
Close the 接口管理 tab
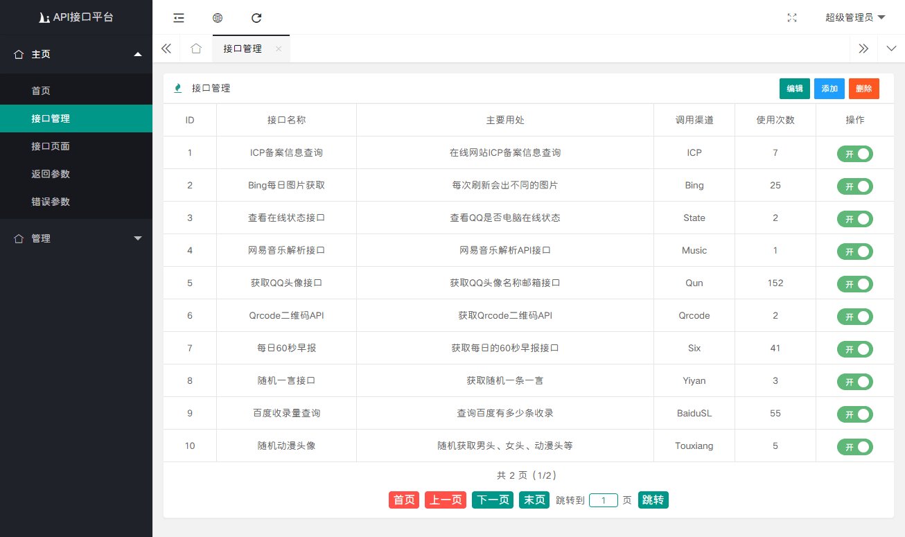coord(279,49)
